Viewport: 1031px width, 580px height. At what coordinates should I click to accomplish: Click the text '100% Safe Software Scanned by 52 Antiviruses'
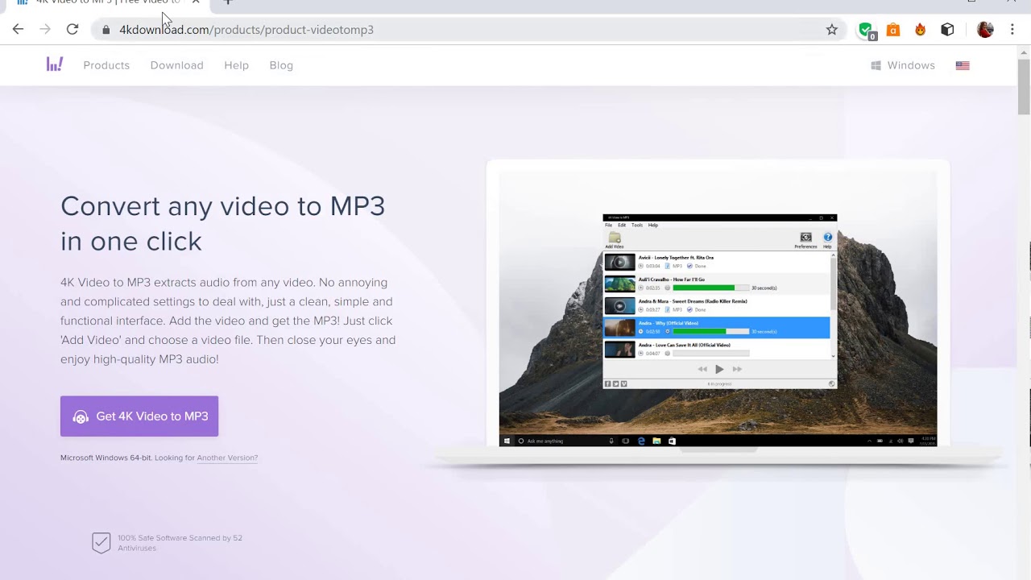tap(180, 543)
